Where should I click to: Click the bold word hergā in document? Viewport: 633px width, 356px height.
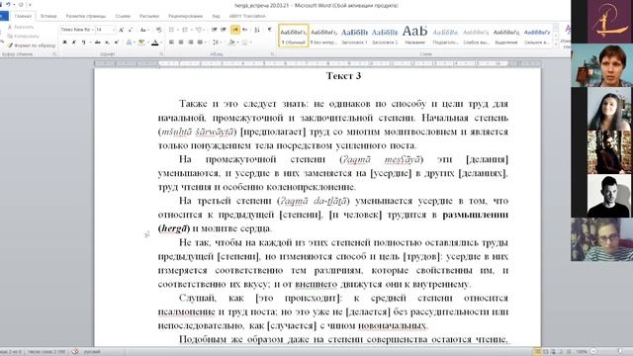tap(174, 228)
